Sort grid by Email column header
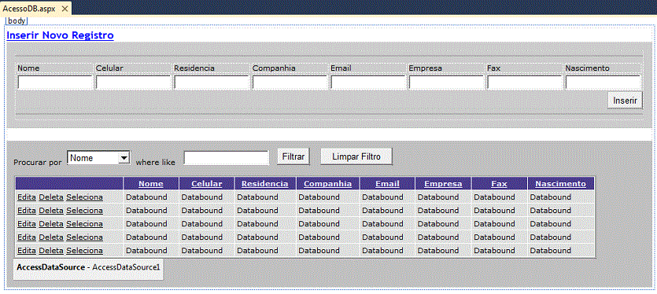Screen dimensions: 657x294 pos(387,183)
